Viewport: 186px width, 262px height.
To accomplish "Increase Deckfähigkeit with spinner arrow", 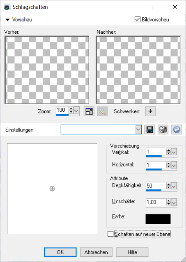I will coord(168,184).
